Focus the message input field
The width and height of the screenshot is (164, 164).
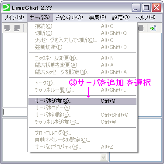coord(15,112)
